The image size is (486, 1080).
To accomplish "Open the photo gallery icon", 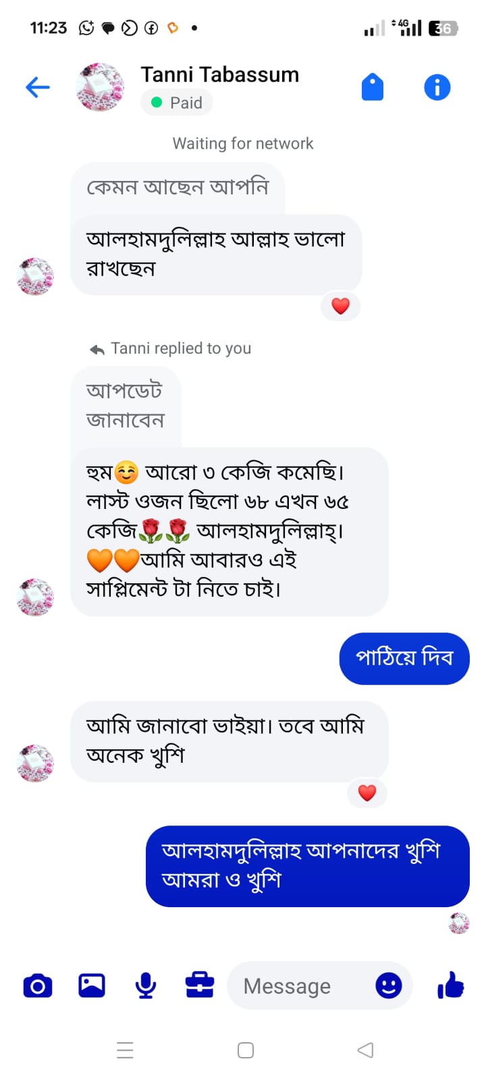I will (92, 986).
